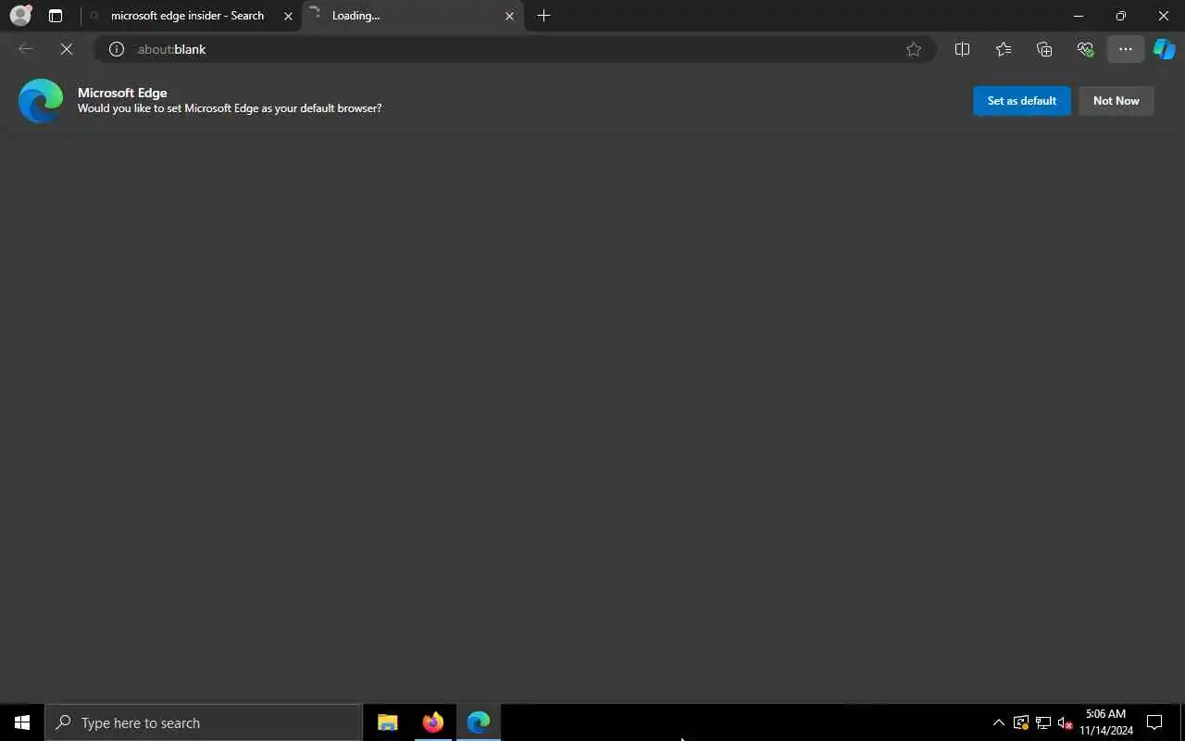Switch to microsoft edge insider Search tab
Viewport: 1185px width, 741px height.
[190, 16]
